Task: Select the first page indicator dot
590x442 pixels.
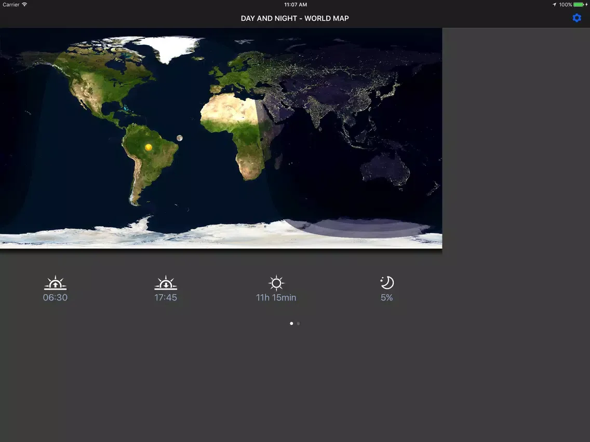Action: click(x=291, y=323)
